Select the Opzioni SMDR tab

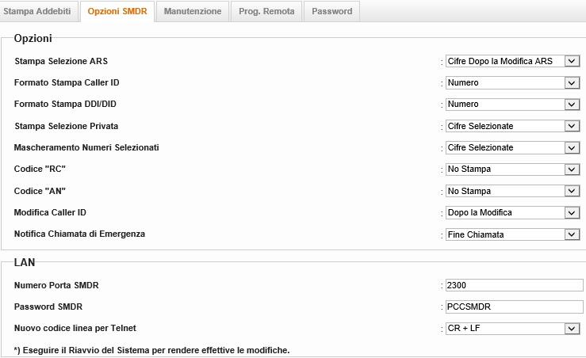[x=117, y=12]
